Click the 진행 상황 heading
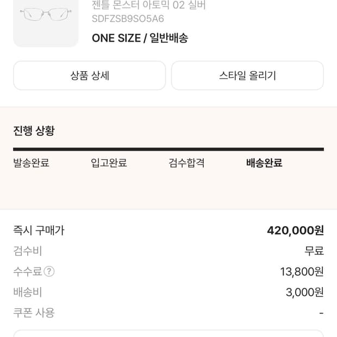The width and height of the screenshot is (337, 337). (x=34, y=131)
